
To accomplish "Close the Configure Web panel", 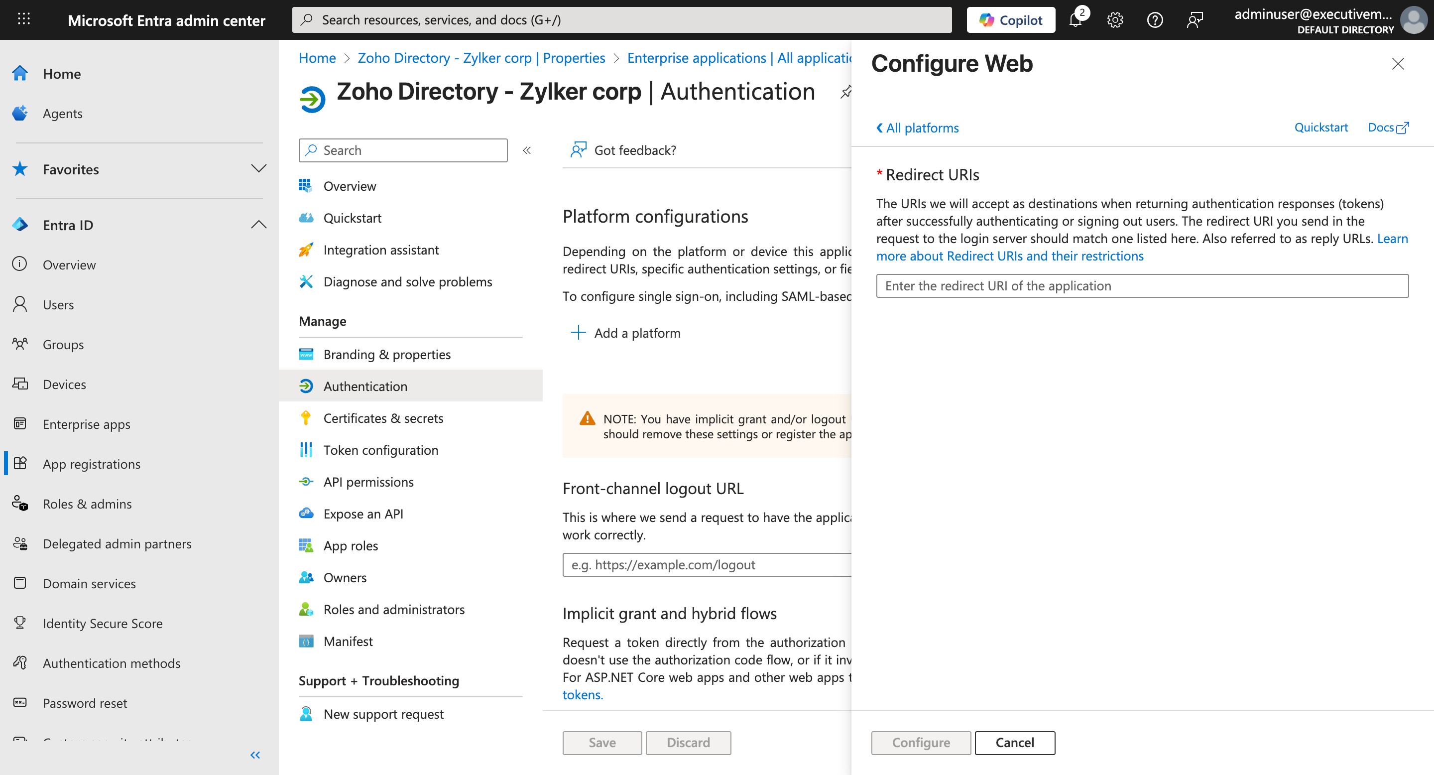I will tap(1397, 64).
